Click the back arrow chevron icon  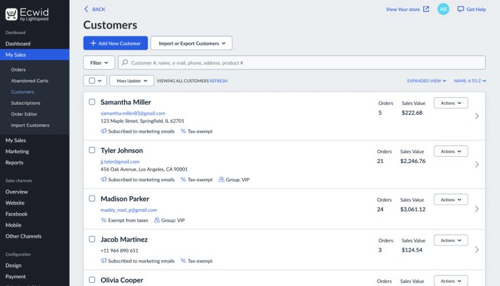[x=86, y=9]
